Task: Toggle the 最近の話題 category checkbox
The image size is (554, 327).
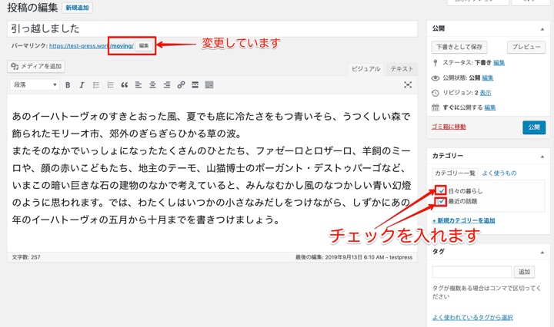Action: (x=441, y=202)
